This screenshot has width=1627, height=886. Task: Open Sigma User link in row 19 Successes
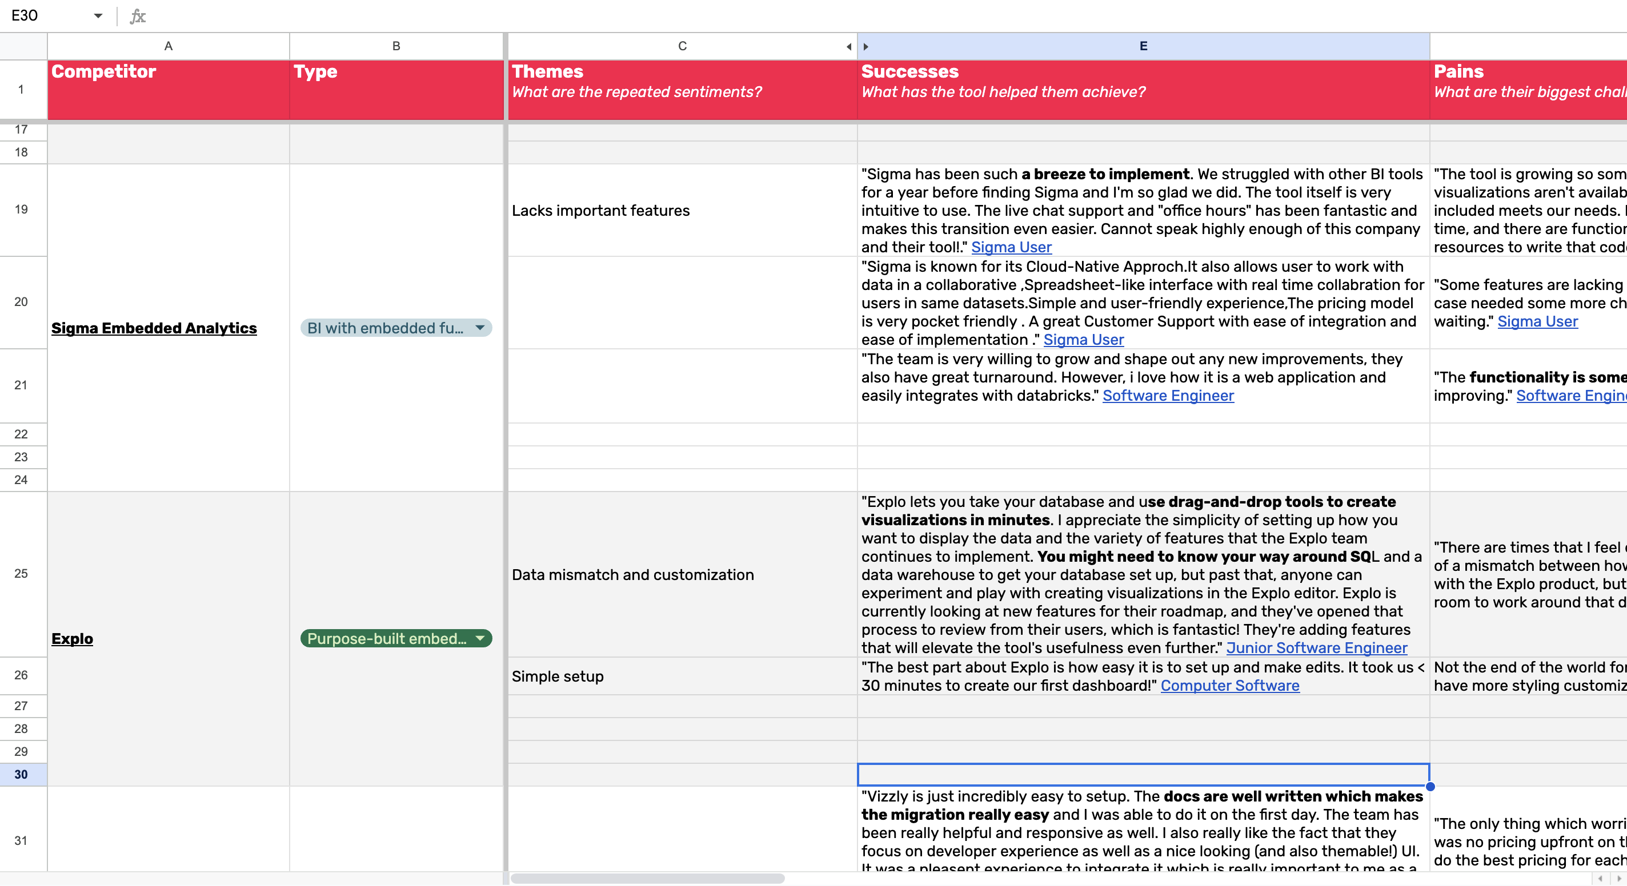pyautogui.click(x=1011, y=247)
